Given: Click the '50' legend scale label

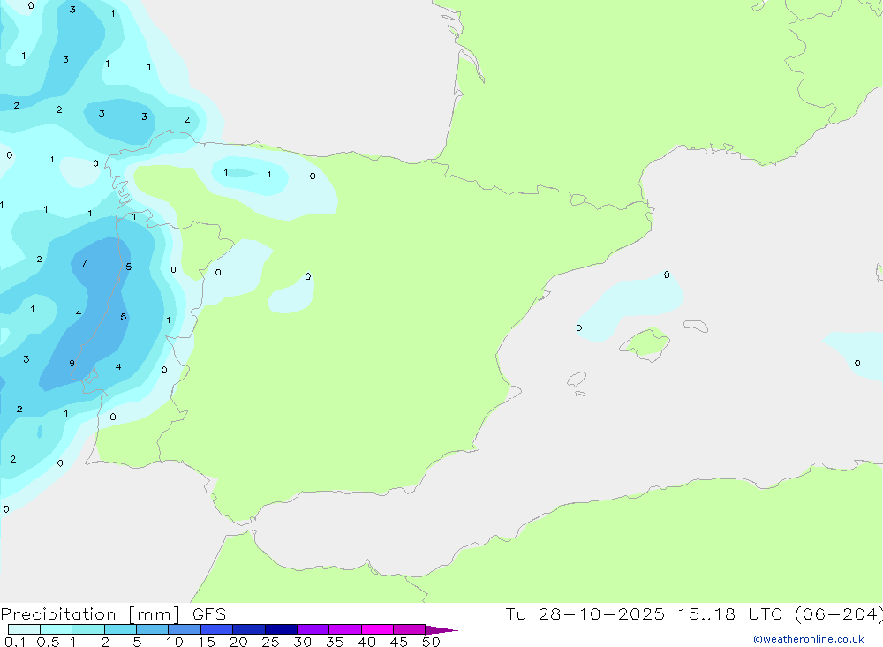Looking at the screenshot, I should [431, 642].
